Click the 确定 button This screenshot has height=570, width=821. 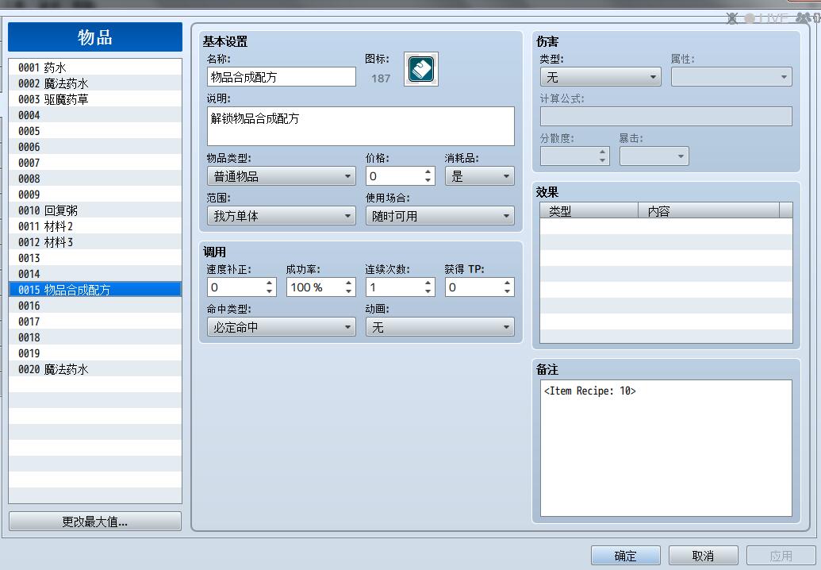point(626,556)
